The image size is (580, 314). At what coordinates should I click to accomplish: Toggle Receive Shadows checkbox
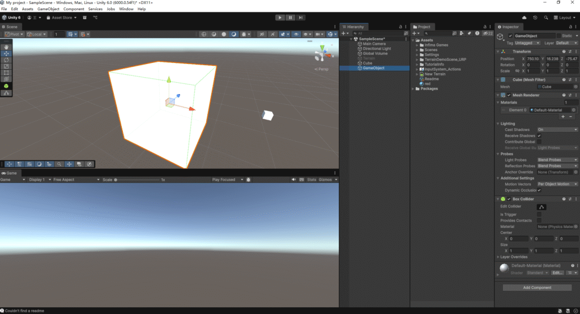(x=539, y=135)
